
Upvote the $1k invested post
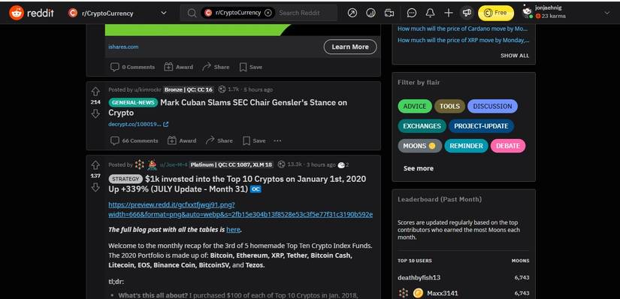tap(95, 165)
